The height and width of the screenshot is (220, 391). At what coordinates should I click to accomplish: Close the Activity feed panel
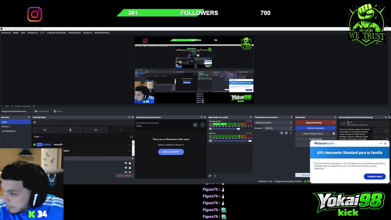(x=133, y=117)
